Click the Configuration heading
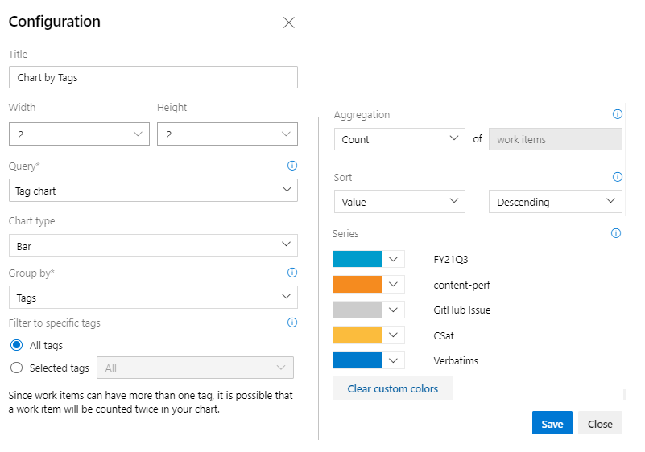 point(54,22)
